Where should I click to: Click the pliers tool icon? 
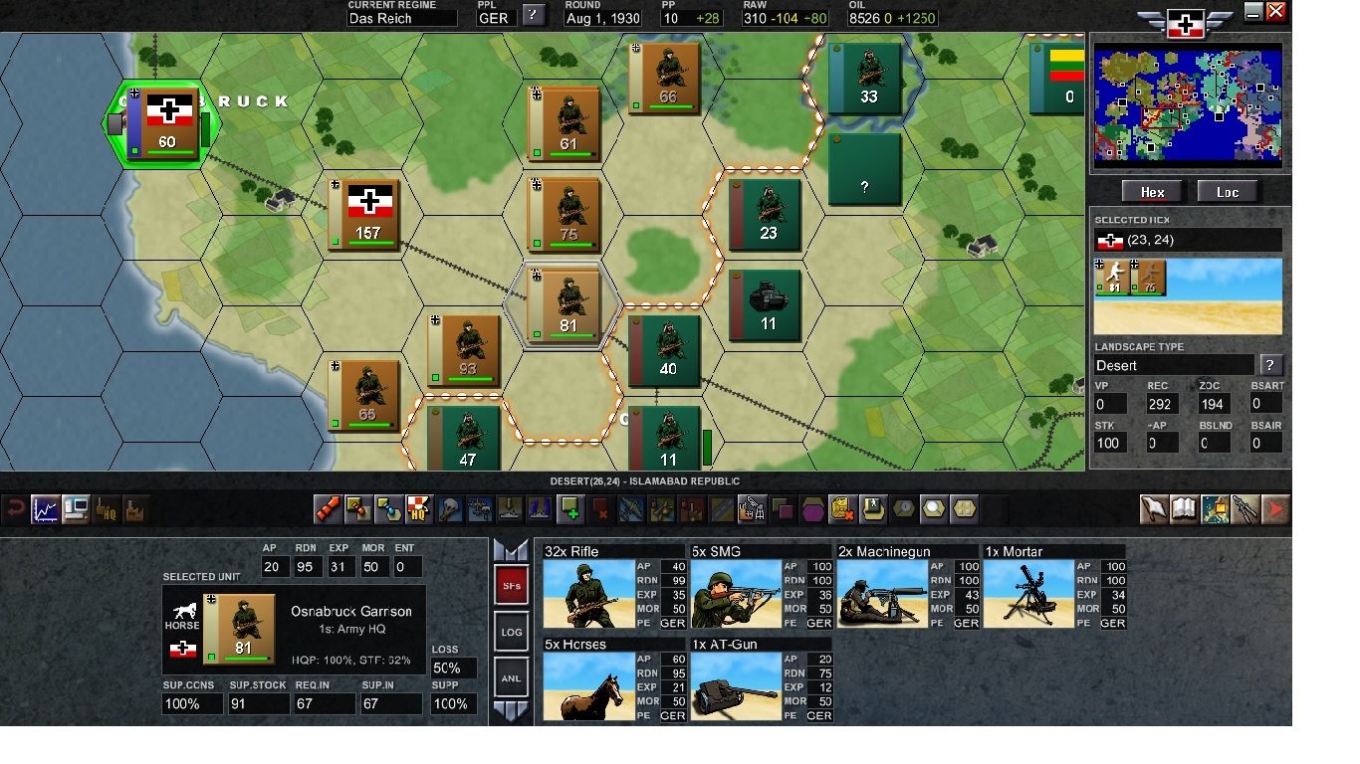1245,509
